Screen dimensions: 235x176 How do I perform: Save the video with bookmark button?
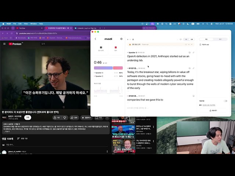pyautogui.click(x=99, y=118)
